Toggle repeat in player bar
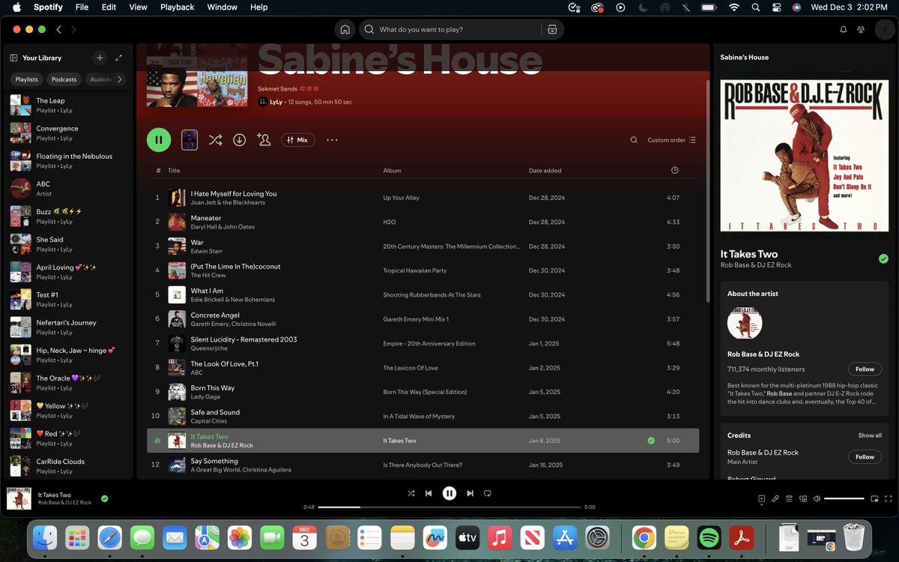The width and height of the screenshot is (899, 562). pos(488,493)
